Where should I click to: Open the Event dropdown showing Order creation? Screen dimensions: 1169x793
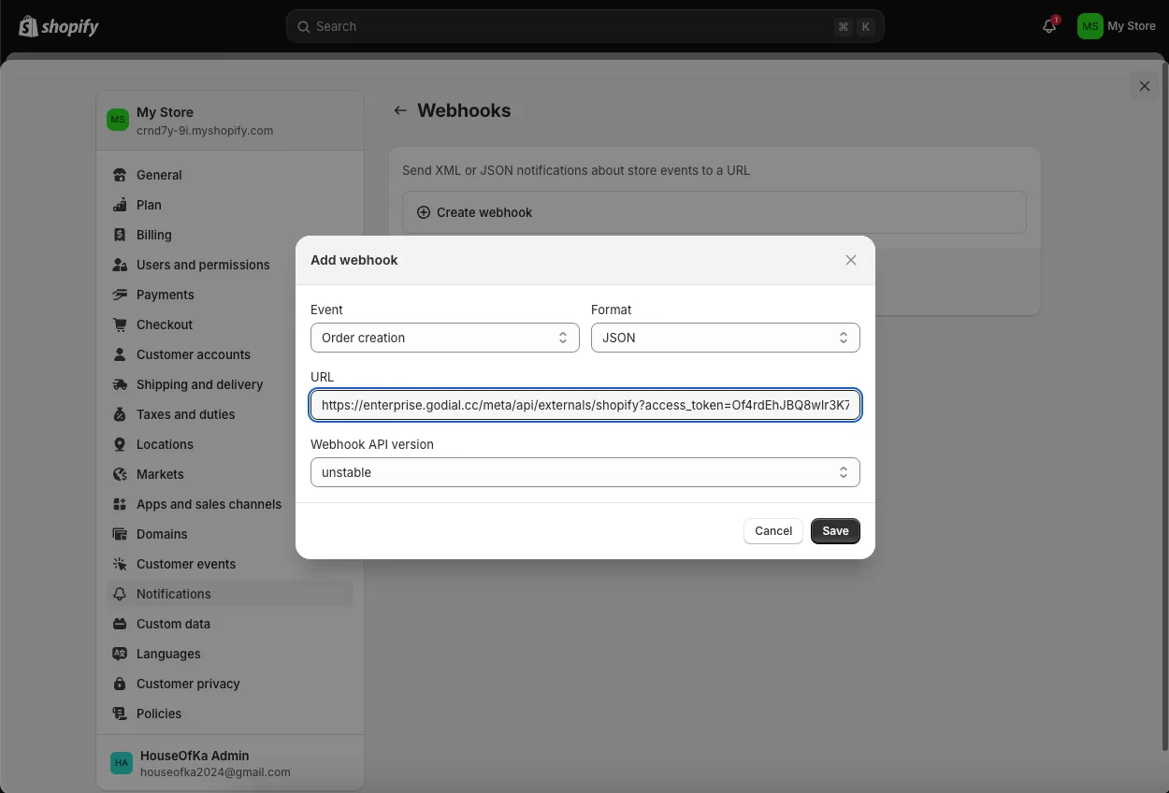point(444,338)
